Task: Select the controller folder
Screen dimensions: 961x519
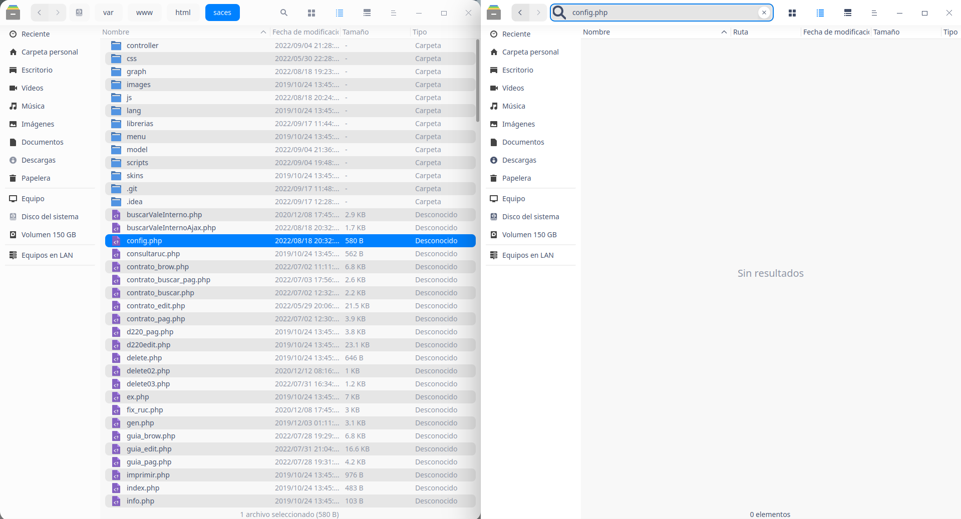Action: [290, 46]
